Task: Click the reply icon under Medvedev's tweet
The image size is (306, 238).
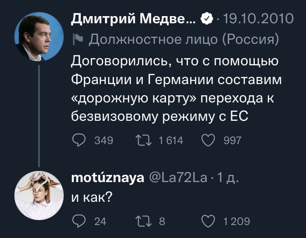Action: pos(79,140)
